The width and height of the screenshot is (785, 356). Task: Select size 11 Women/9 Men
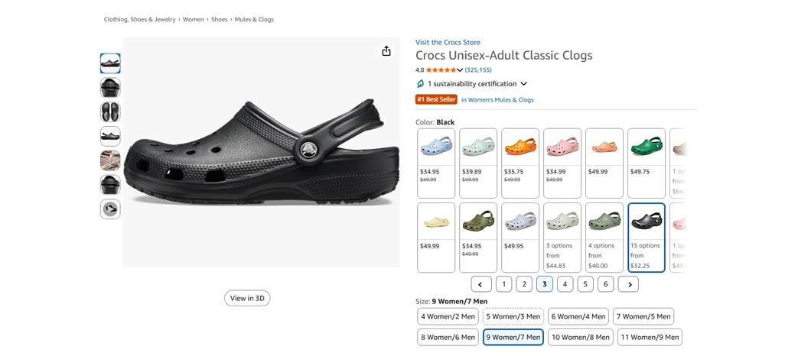click(x=650, y=337)
